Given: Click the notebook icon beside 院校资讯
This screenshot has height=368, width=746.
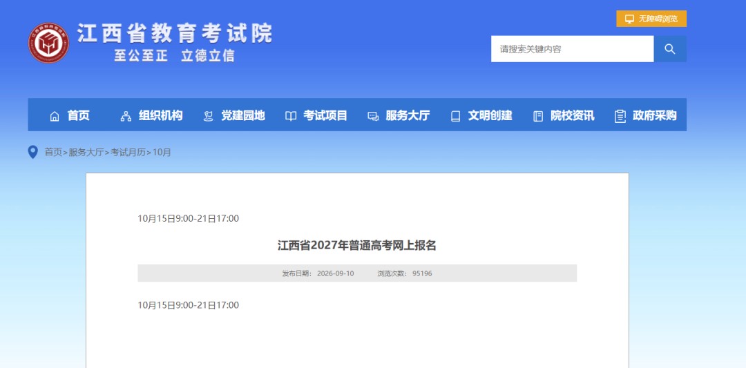Looking at the screenshot, I should point(538,116).
